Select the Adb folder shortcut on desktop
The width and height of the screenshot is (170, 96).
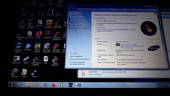click(24, 73)
